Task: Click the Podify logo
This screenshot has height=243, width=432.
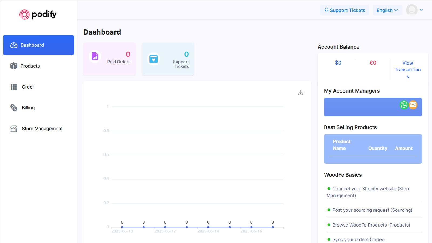Action: pyautogui.click(x=38, y=14)
